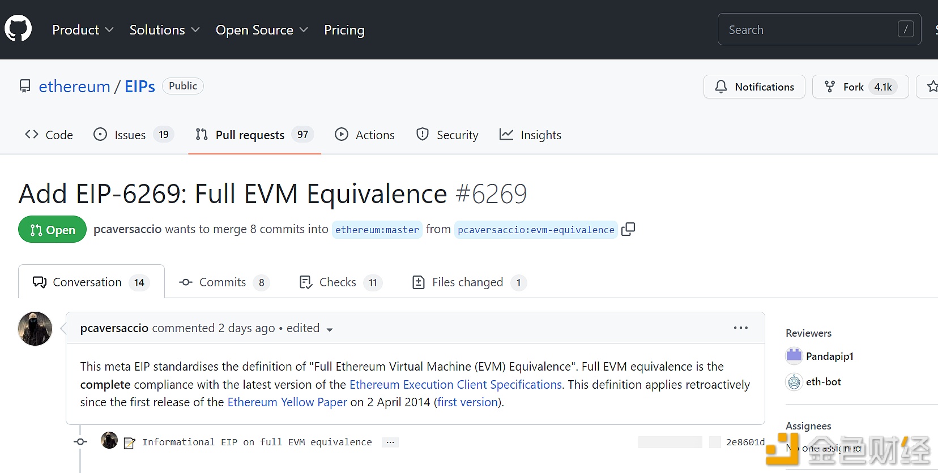Click the Public repository badge

(x=183, y=86)
